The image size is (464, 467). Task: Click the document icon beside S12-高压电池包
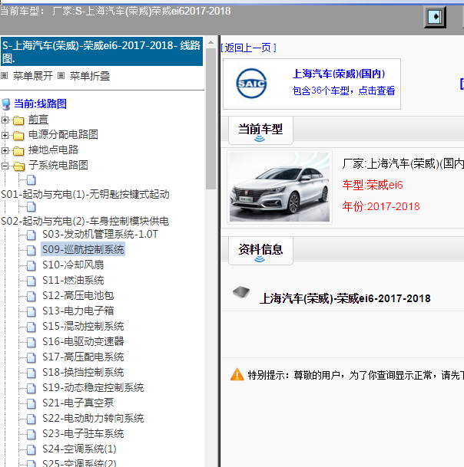pos(31,296)
